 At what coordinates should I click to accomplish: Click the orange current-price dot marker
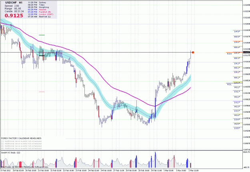(x=193, y=53)
